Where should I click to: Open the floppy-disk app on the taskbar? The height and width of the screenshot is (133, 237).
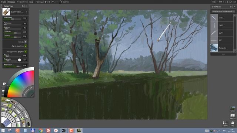click(x=33, y=130)
